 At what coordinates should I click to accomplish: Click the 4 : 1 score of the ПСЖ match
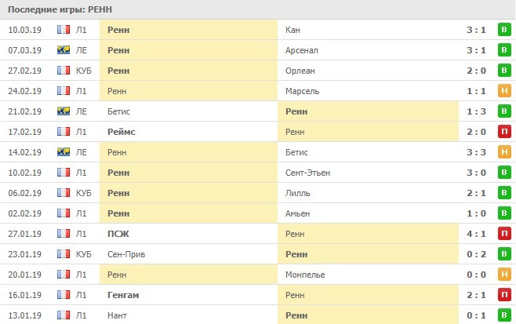[x=476, y=234]
